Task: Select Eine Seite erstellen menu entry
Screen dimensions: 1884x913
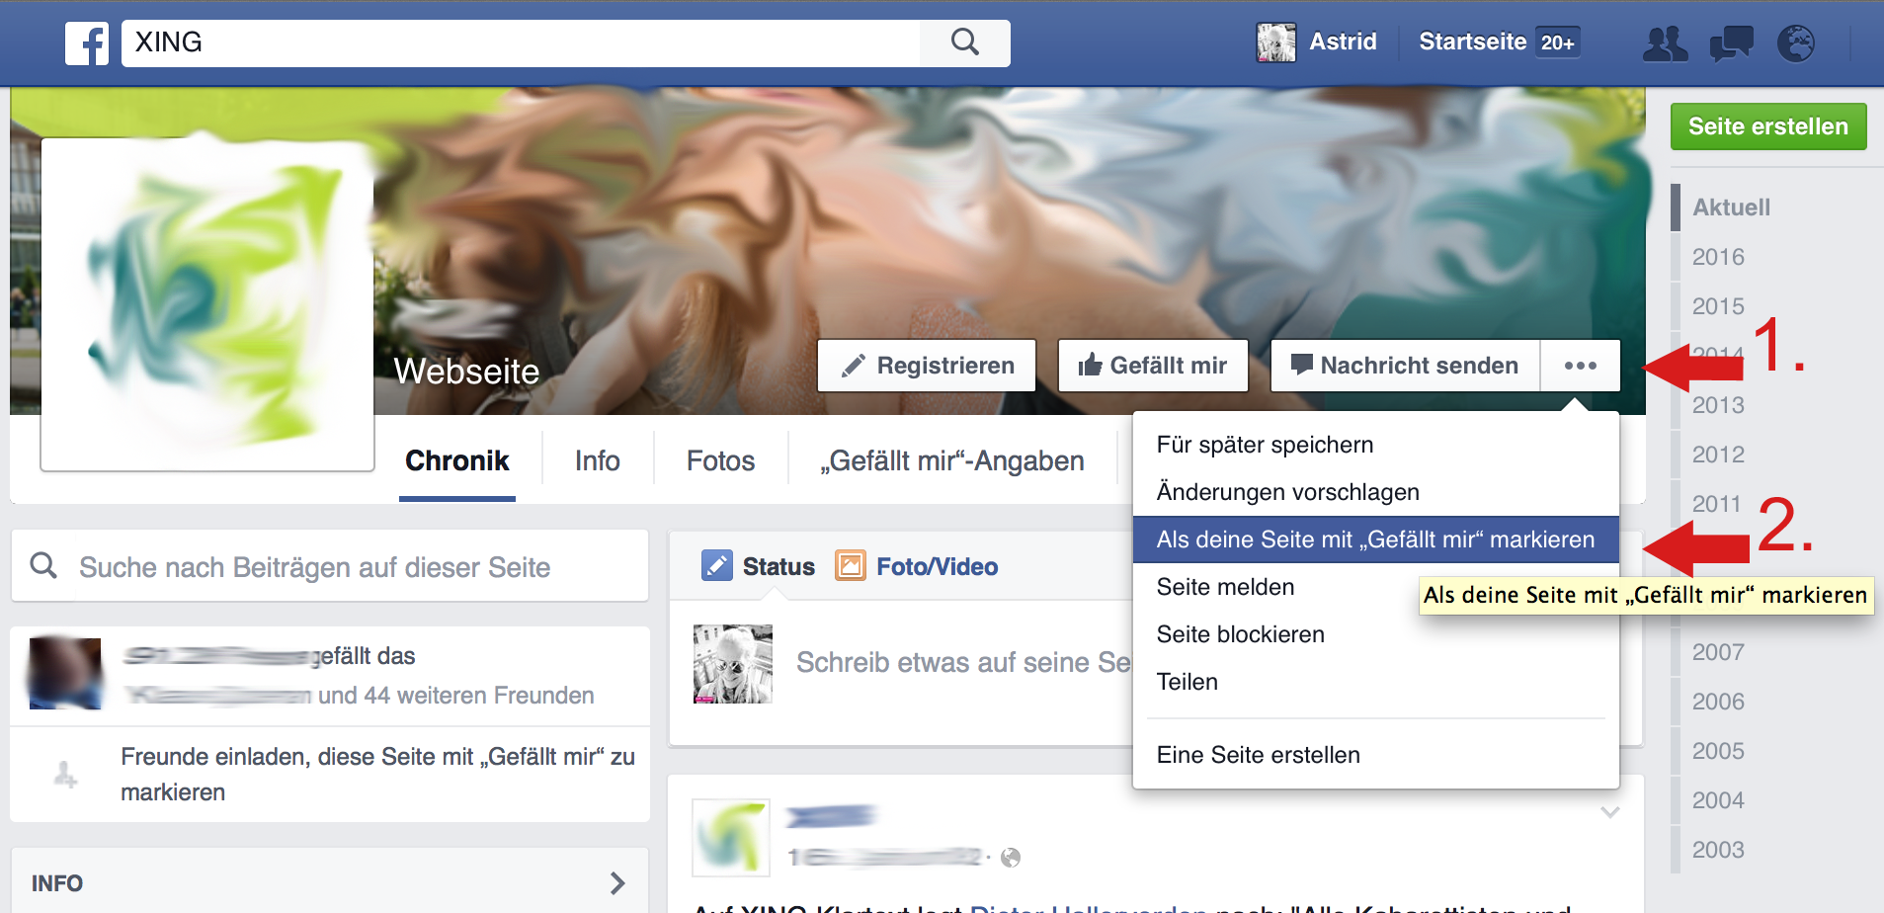Action: (x=1376, y=755)
